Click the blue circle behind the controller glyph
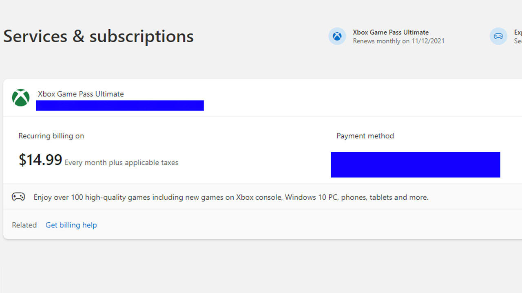 pyautogui.click(x=498, y=36)
